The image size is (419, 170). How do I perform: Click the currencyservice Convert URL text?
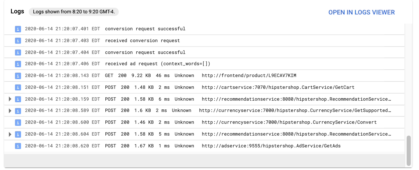289,122
